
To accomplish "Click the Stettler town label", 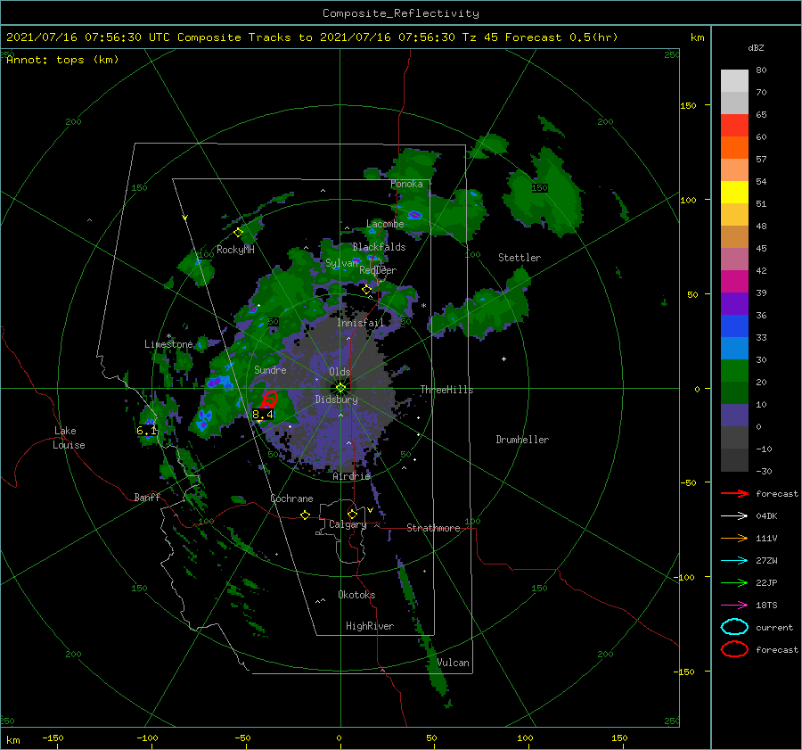I will pos(520,258).
